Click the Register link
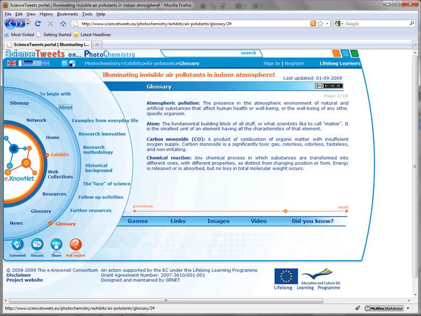421x316 pixels. pyautogui.click(x=295, y=63)
